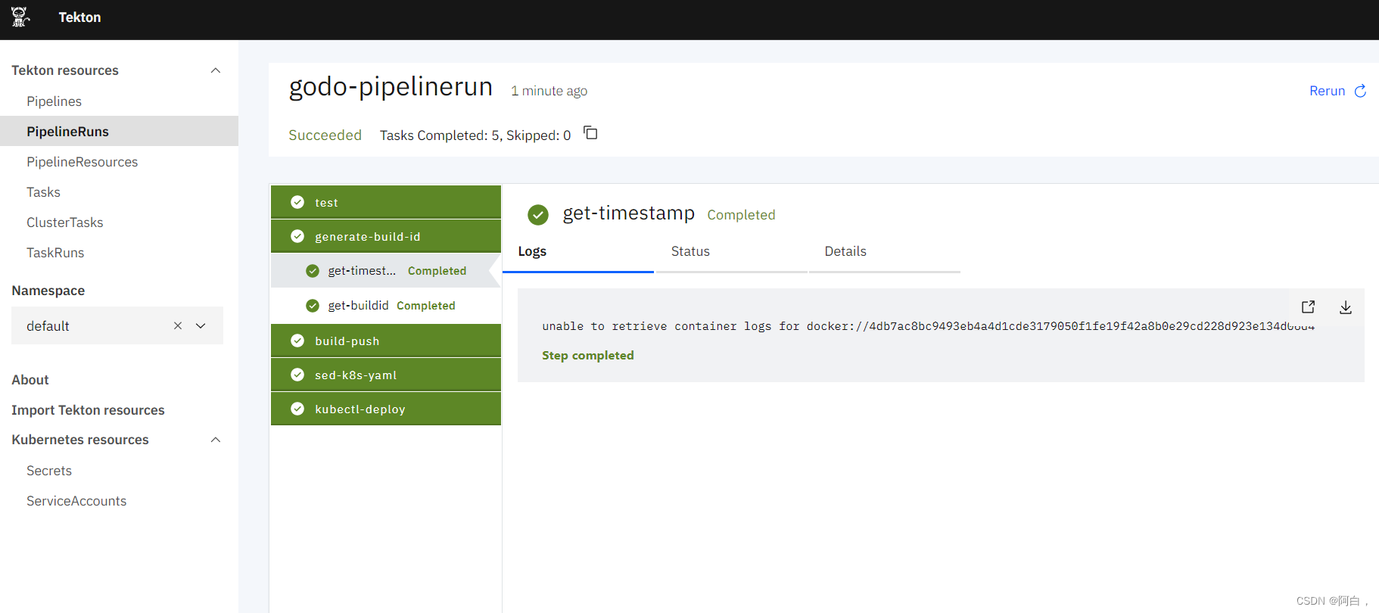Open Tasks in the sidebar
This screenshot has height=613, width=1379.
pos(119,191)
